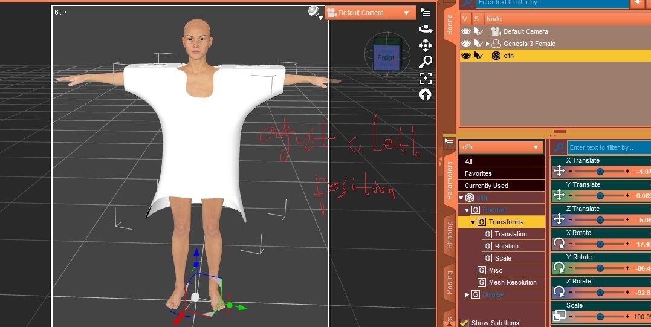Select the All parameters filter
Viewport: 651px width, 327px height.
[x=501, y=161]
